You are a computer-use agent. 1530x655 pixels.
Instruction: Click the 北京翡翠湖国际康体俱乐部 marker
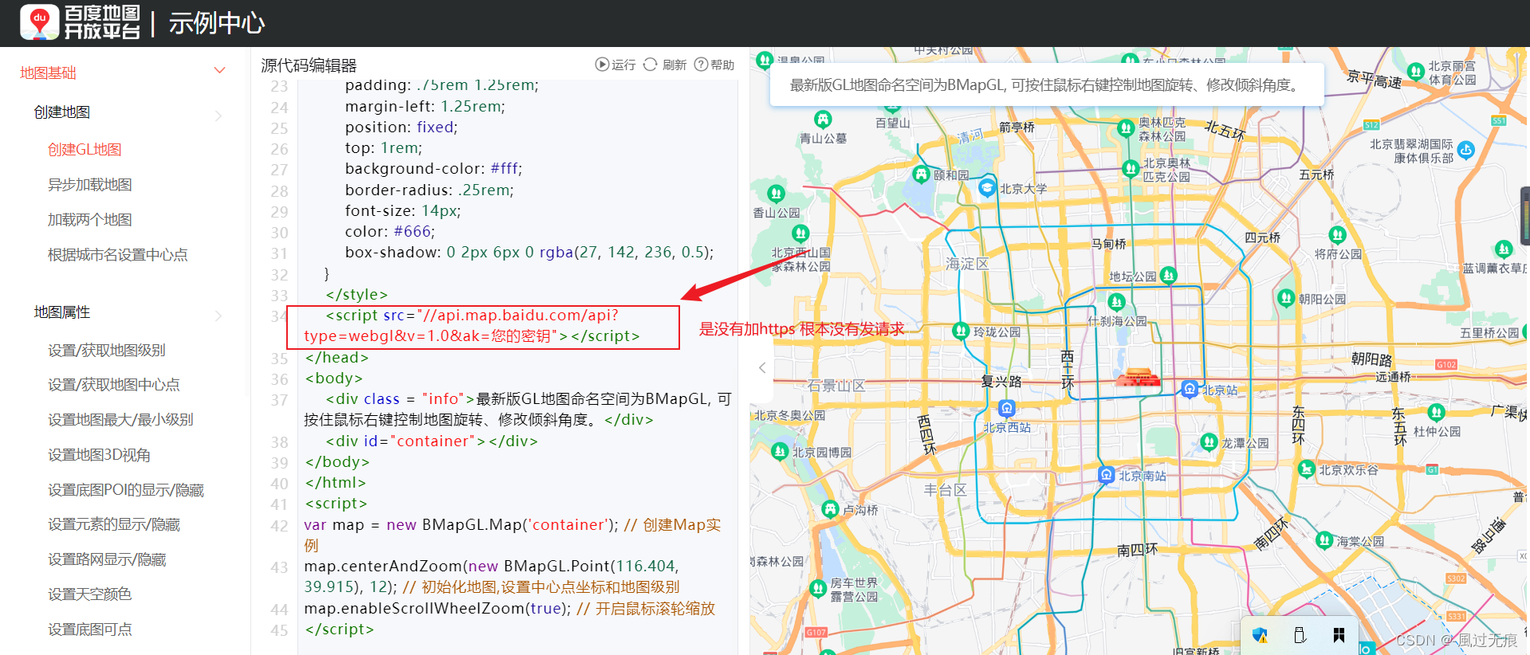tap(1465, 150)
